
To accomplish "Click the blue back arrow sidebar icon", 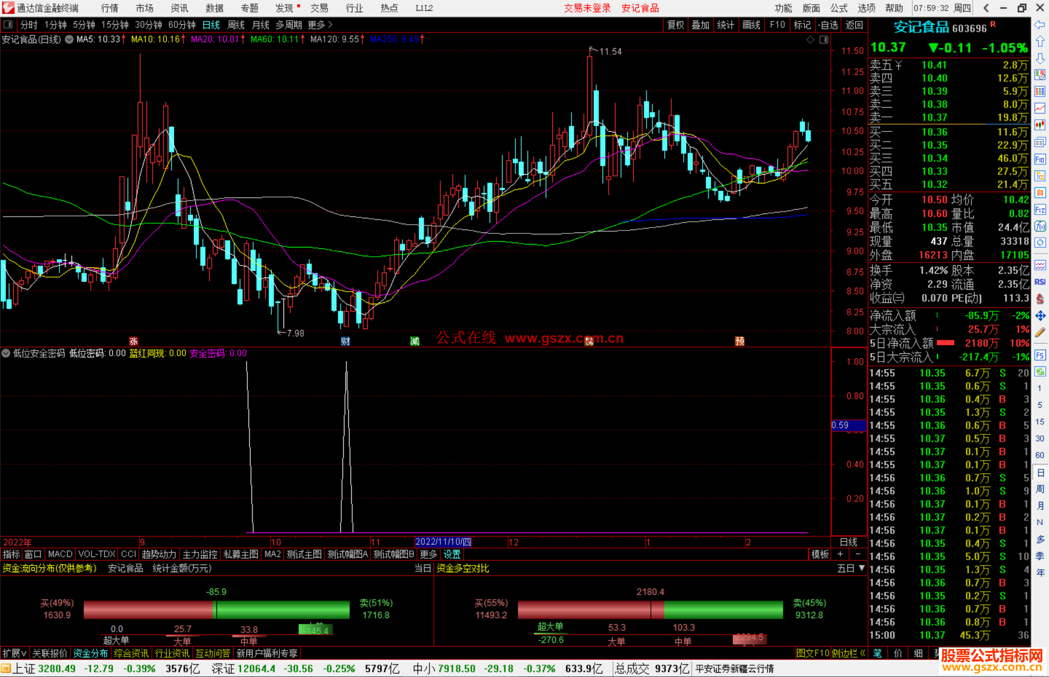I will 1040,25.
